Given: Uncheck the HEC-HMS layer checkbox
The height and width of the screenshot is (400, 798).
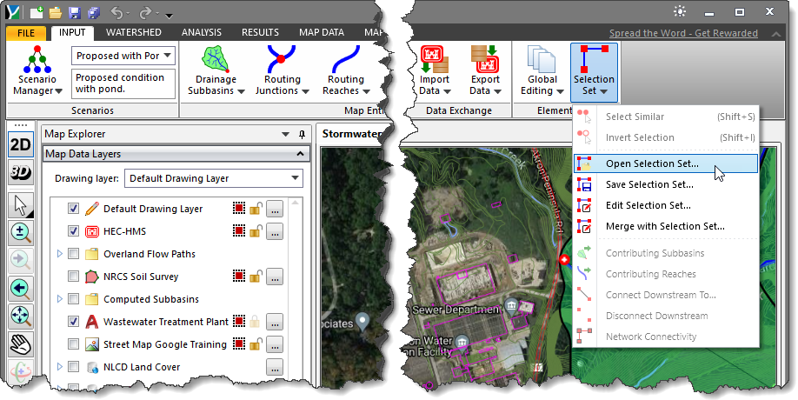Looking at the screenshot, I should click(74, 231).
